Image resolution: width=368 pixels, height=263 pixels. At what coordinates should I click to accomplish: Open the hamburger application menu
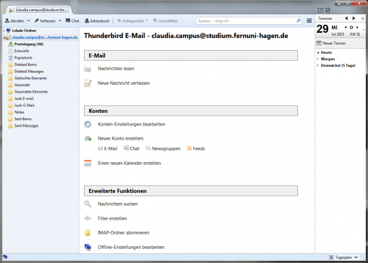pos(309,21)
